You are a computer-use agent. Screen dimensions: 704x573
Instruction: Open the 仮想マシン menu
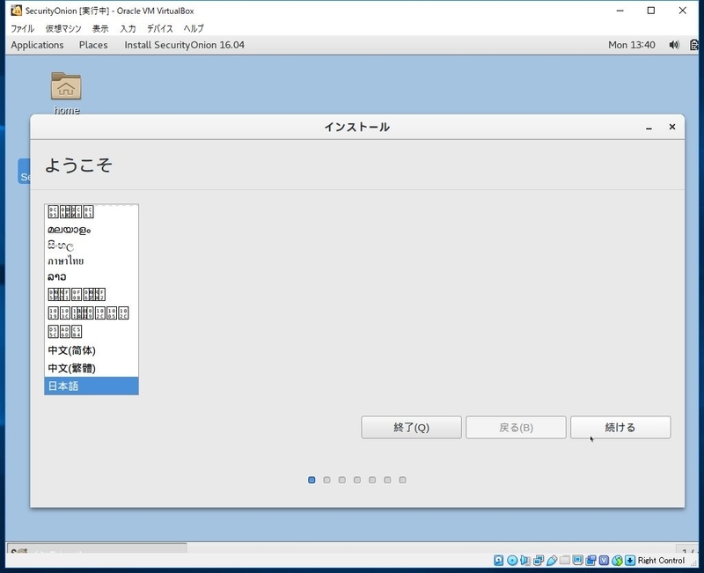tap(63, 29)
